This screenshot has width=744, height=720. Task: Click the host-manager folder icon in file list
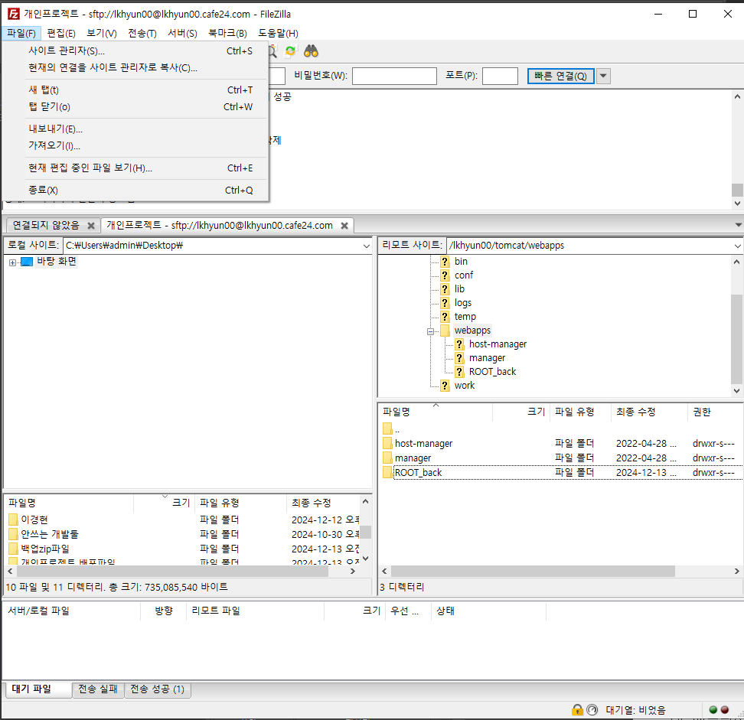click(x=387, y=444)
